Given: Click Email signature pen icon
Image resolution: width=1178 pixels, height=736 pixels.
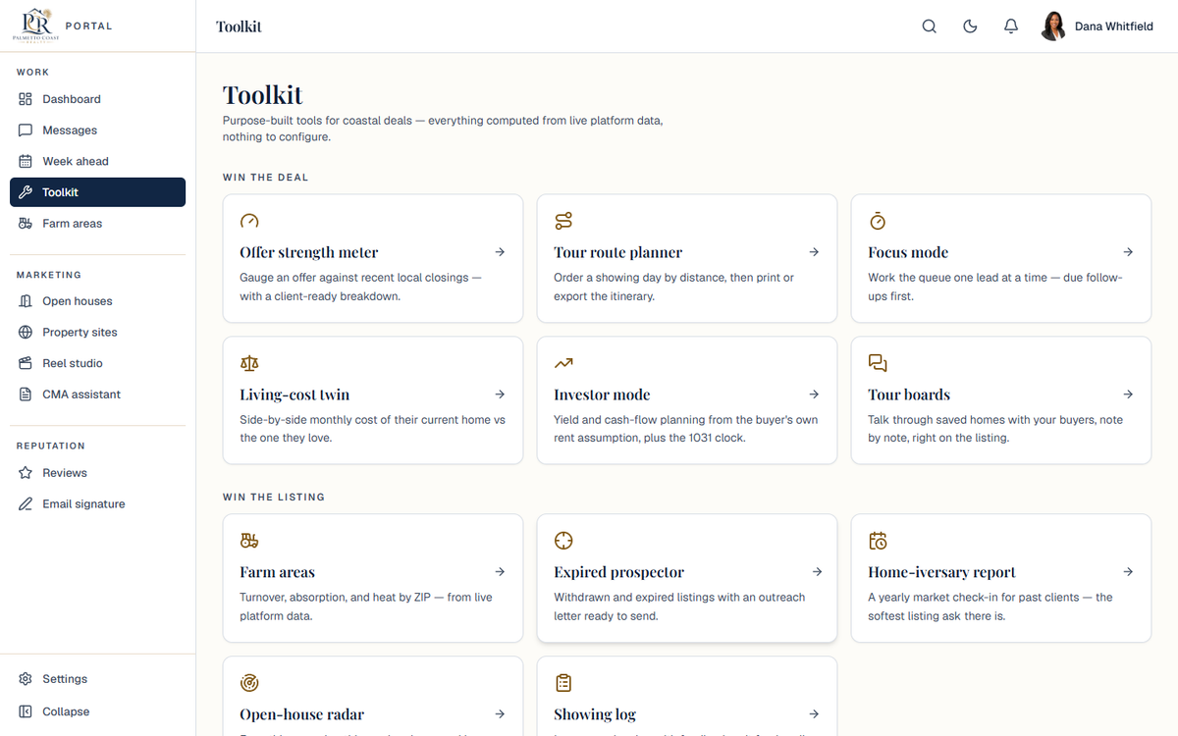Looking at the screenshot, I should click(x=26, y=504).
